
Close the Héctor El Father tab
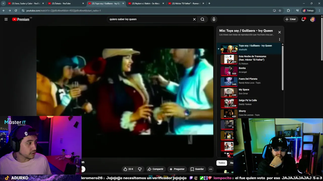[203, 4]
